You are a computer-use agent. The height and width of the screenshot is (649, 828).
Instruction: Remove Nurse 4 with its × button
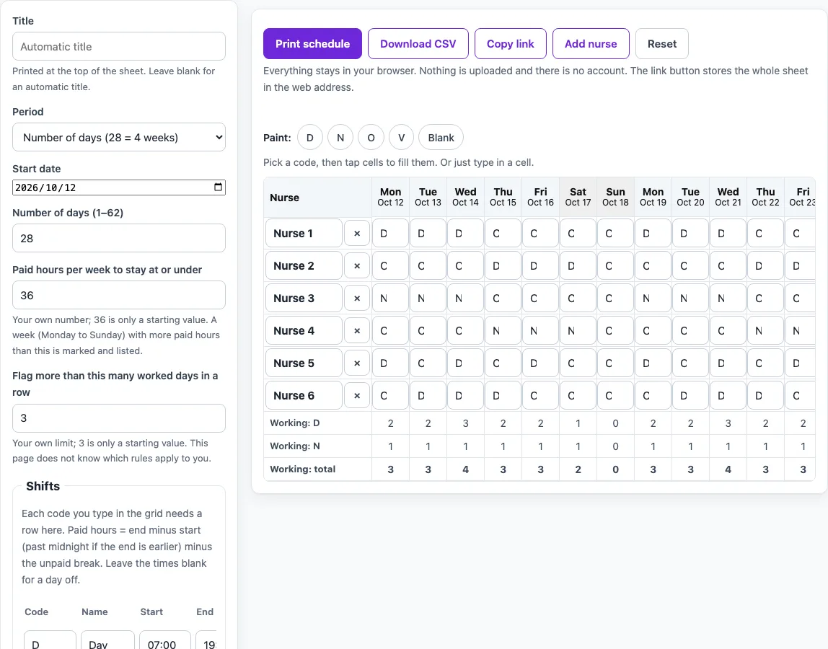357,330
